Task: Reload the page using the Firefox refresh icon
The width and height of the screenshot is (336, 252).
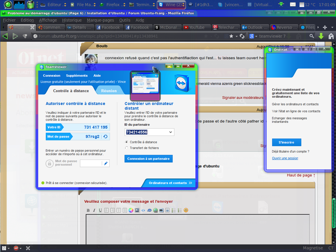Action: click(242, 36)
